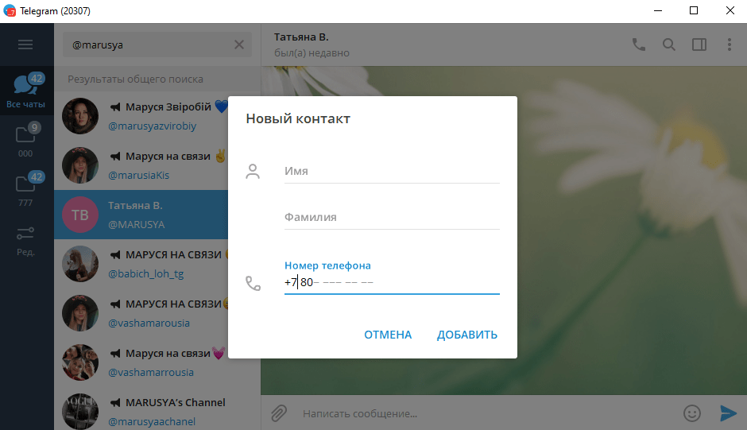Screen dimensions: 747x430
Task: Click the phone icon in dialog
Action: coord(253,283)
